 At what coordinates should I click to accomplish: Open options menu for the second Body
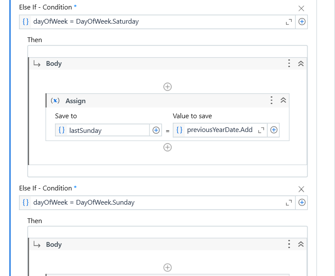pos(289,245)
